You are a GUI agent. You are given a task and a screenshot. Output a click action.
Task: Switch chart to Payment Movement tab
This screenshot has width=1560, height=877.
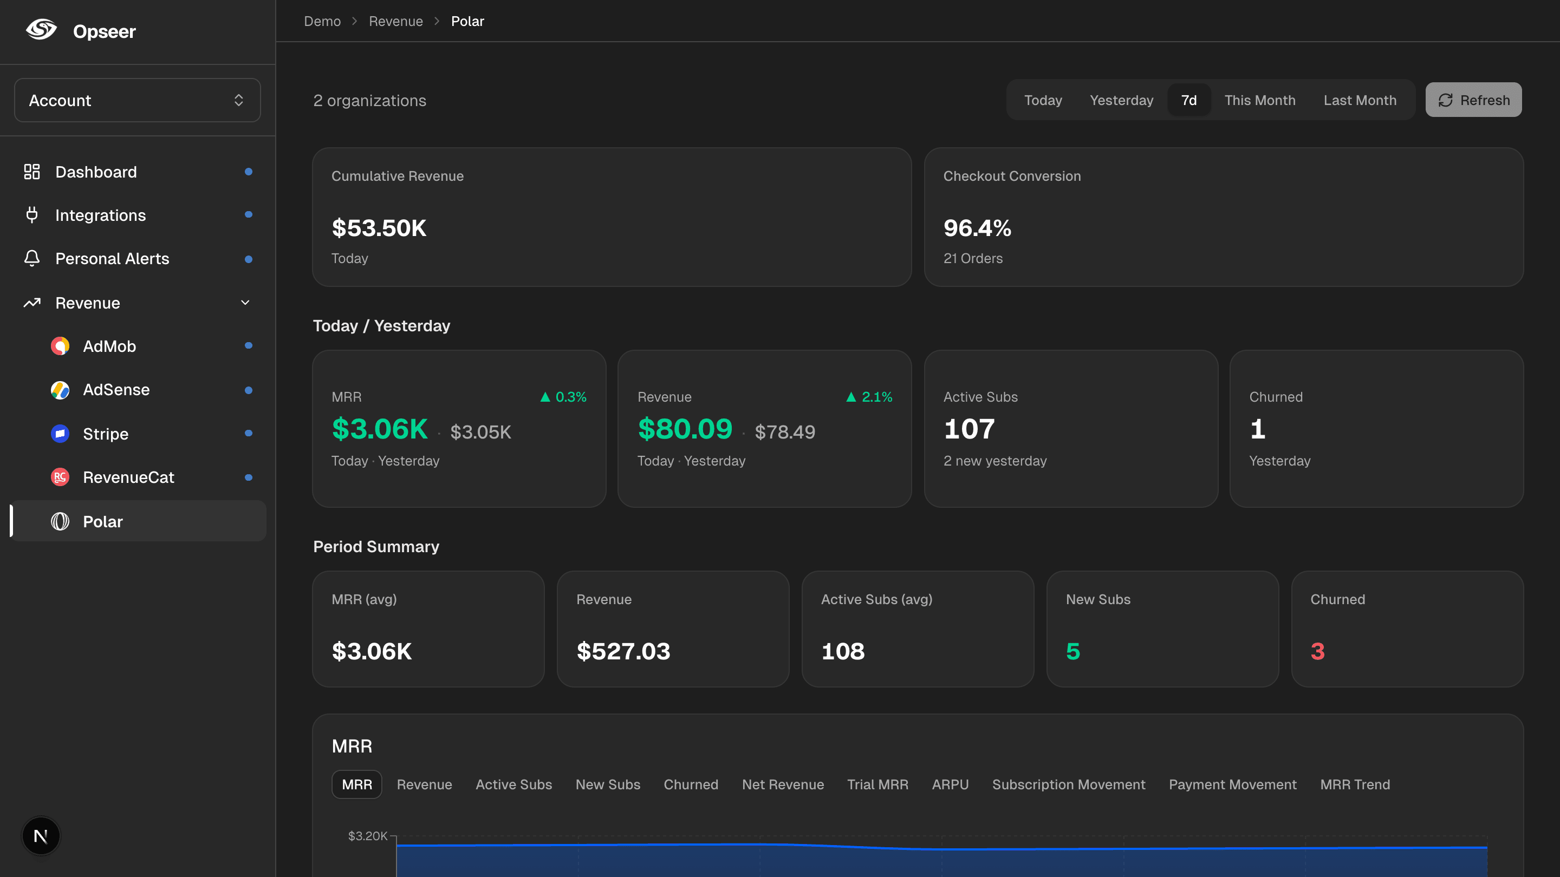click(1232, 784)
